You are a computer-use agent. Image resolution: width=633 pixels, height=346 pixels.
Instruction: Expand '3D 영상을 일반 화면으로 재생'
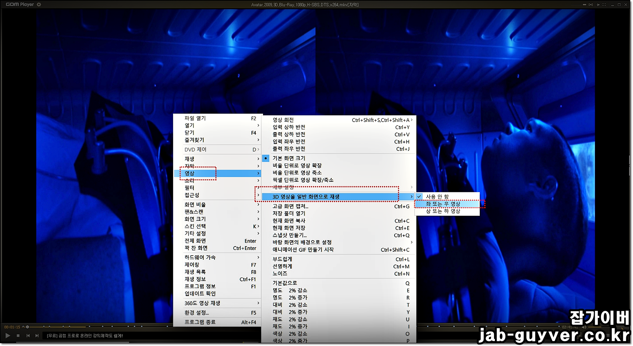[339, 197]
